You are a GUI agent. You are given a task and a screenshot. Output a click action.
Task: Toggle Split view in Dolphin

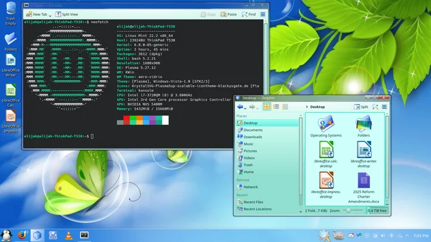click(x=361, y=107)
